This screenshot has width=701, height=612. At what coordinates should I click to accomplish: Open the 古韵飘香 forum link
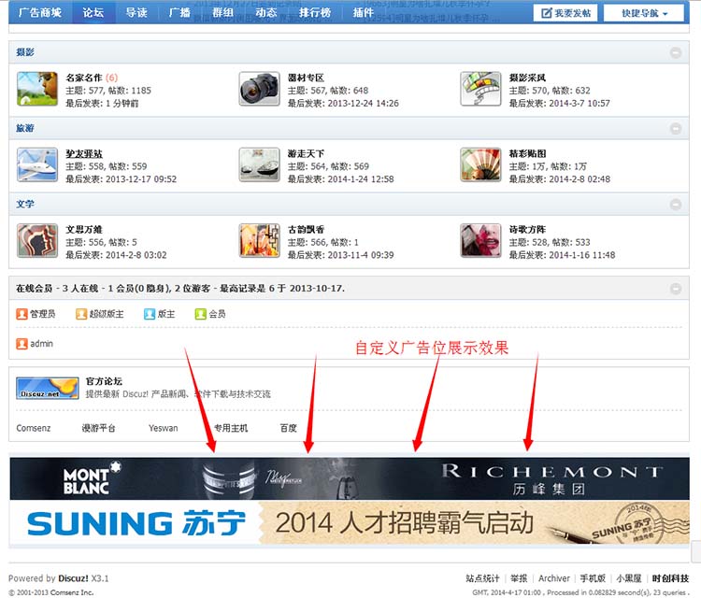click(306, 230)
